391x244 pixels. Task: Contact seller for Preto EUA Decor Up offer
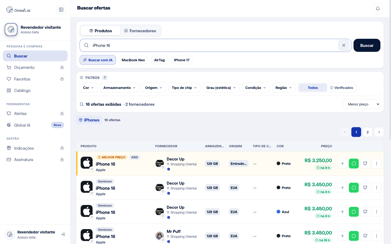[x=354, y=188]
